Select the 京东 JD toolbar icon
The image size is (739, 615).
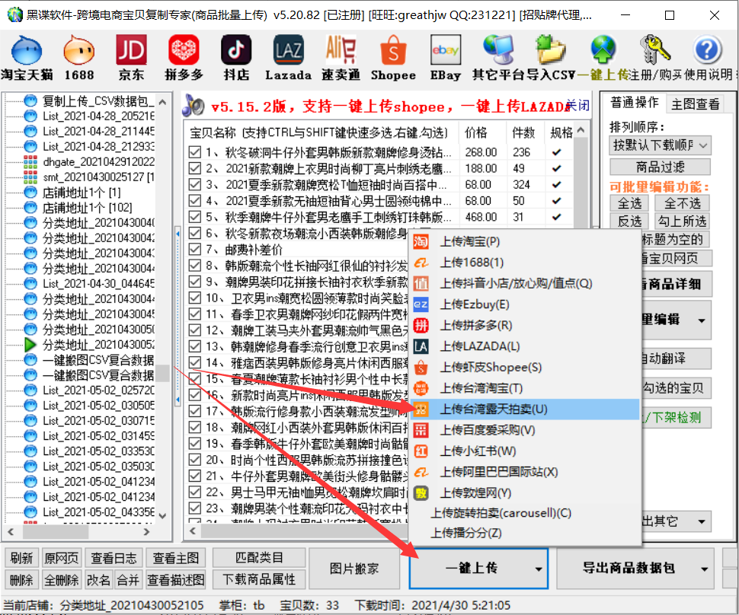[132, 50]
